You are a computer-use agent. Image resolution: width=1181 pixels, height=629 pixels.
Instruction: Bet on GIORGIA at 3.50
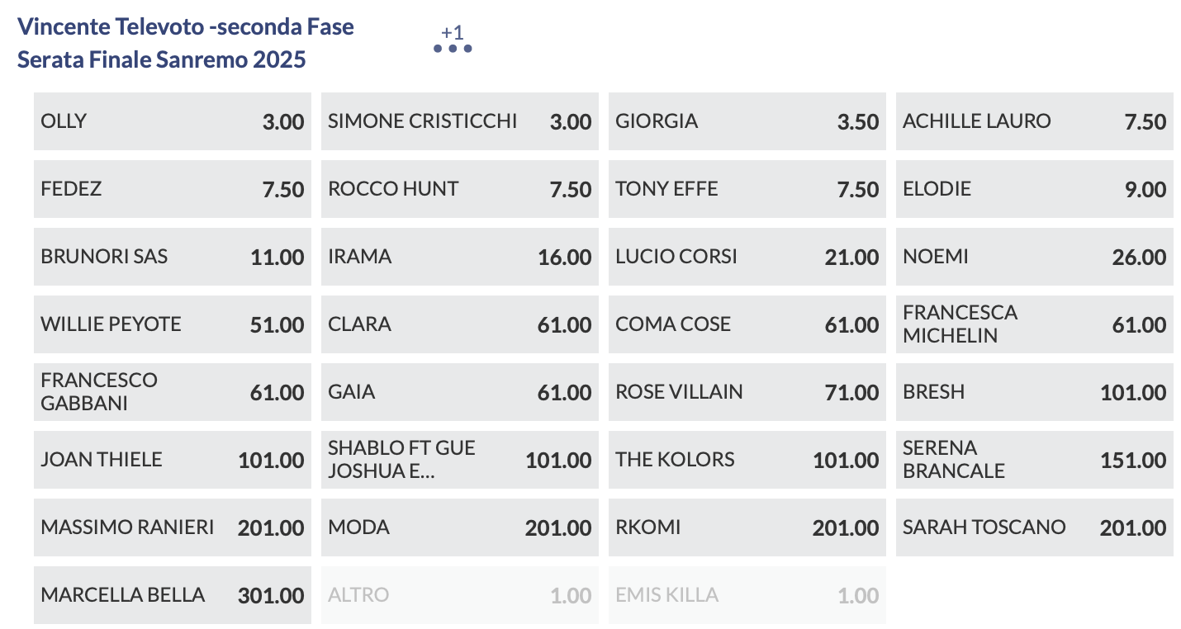[747, 121]
